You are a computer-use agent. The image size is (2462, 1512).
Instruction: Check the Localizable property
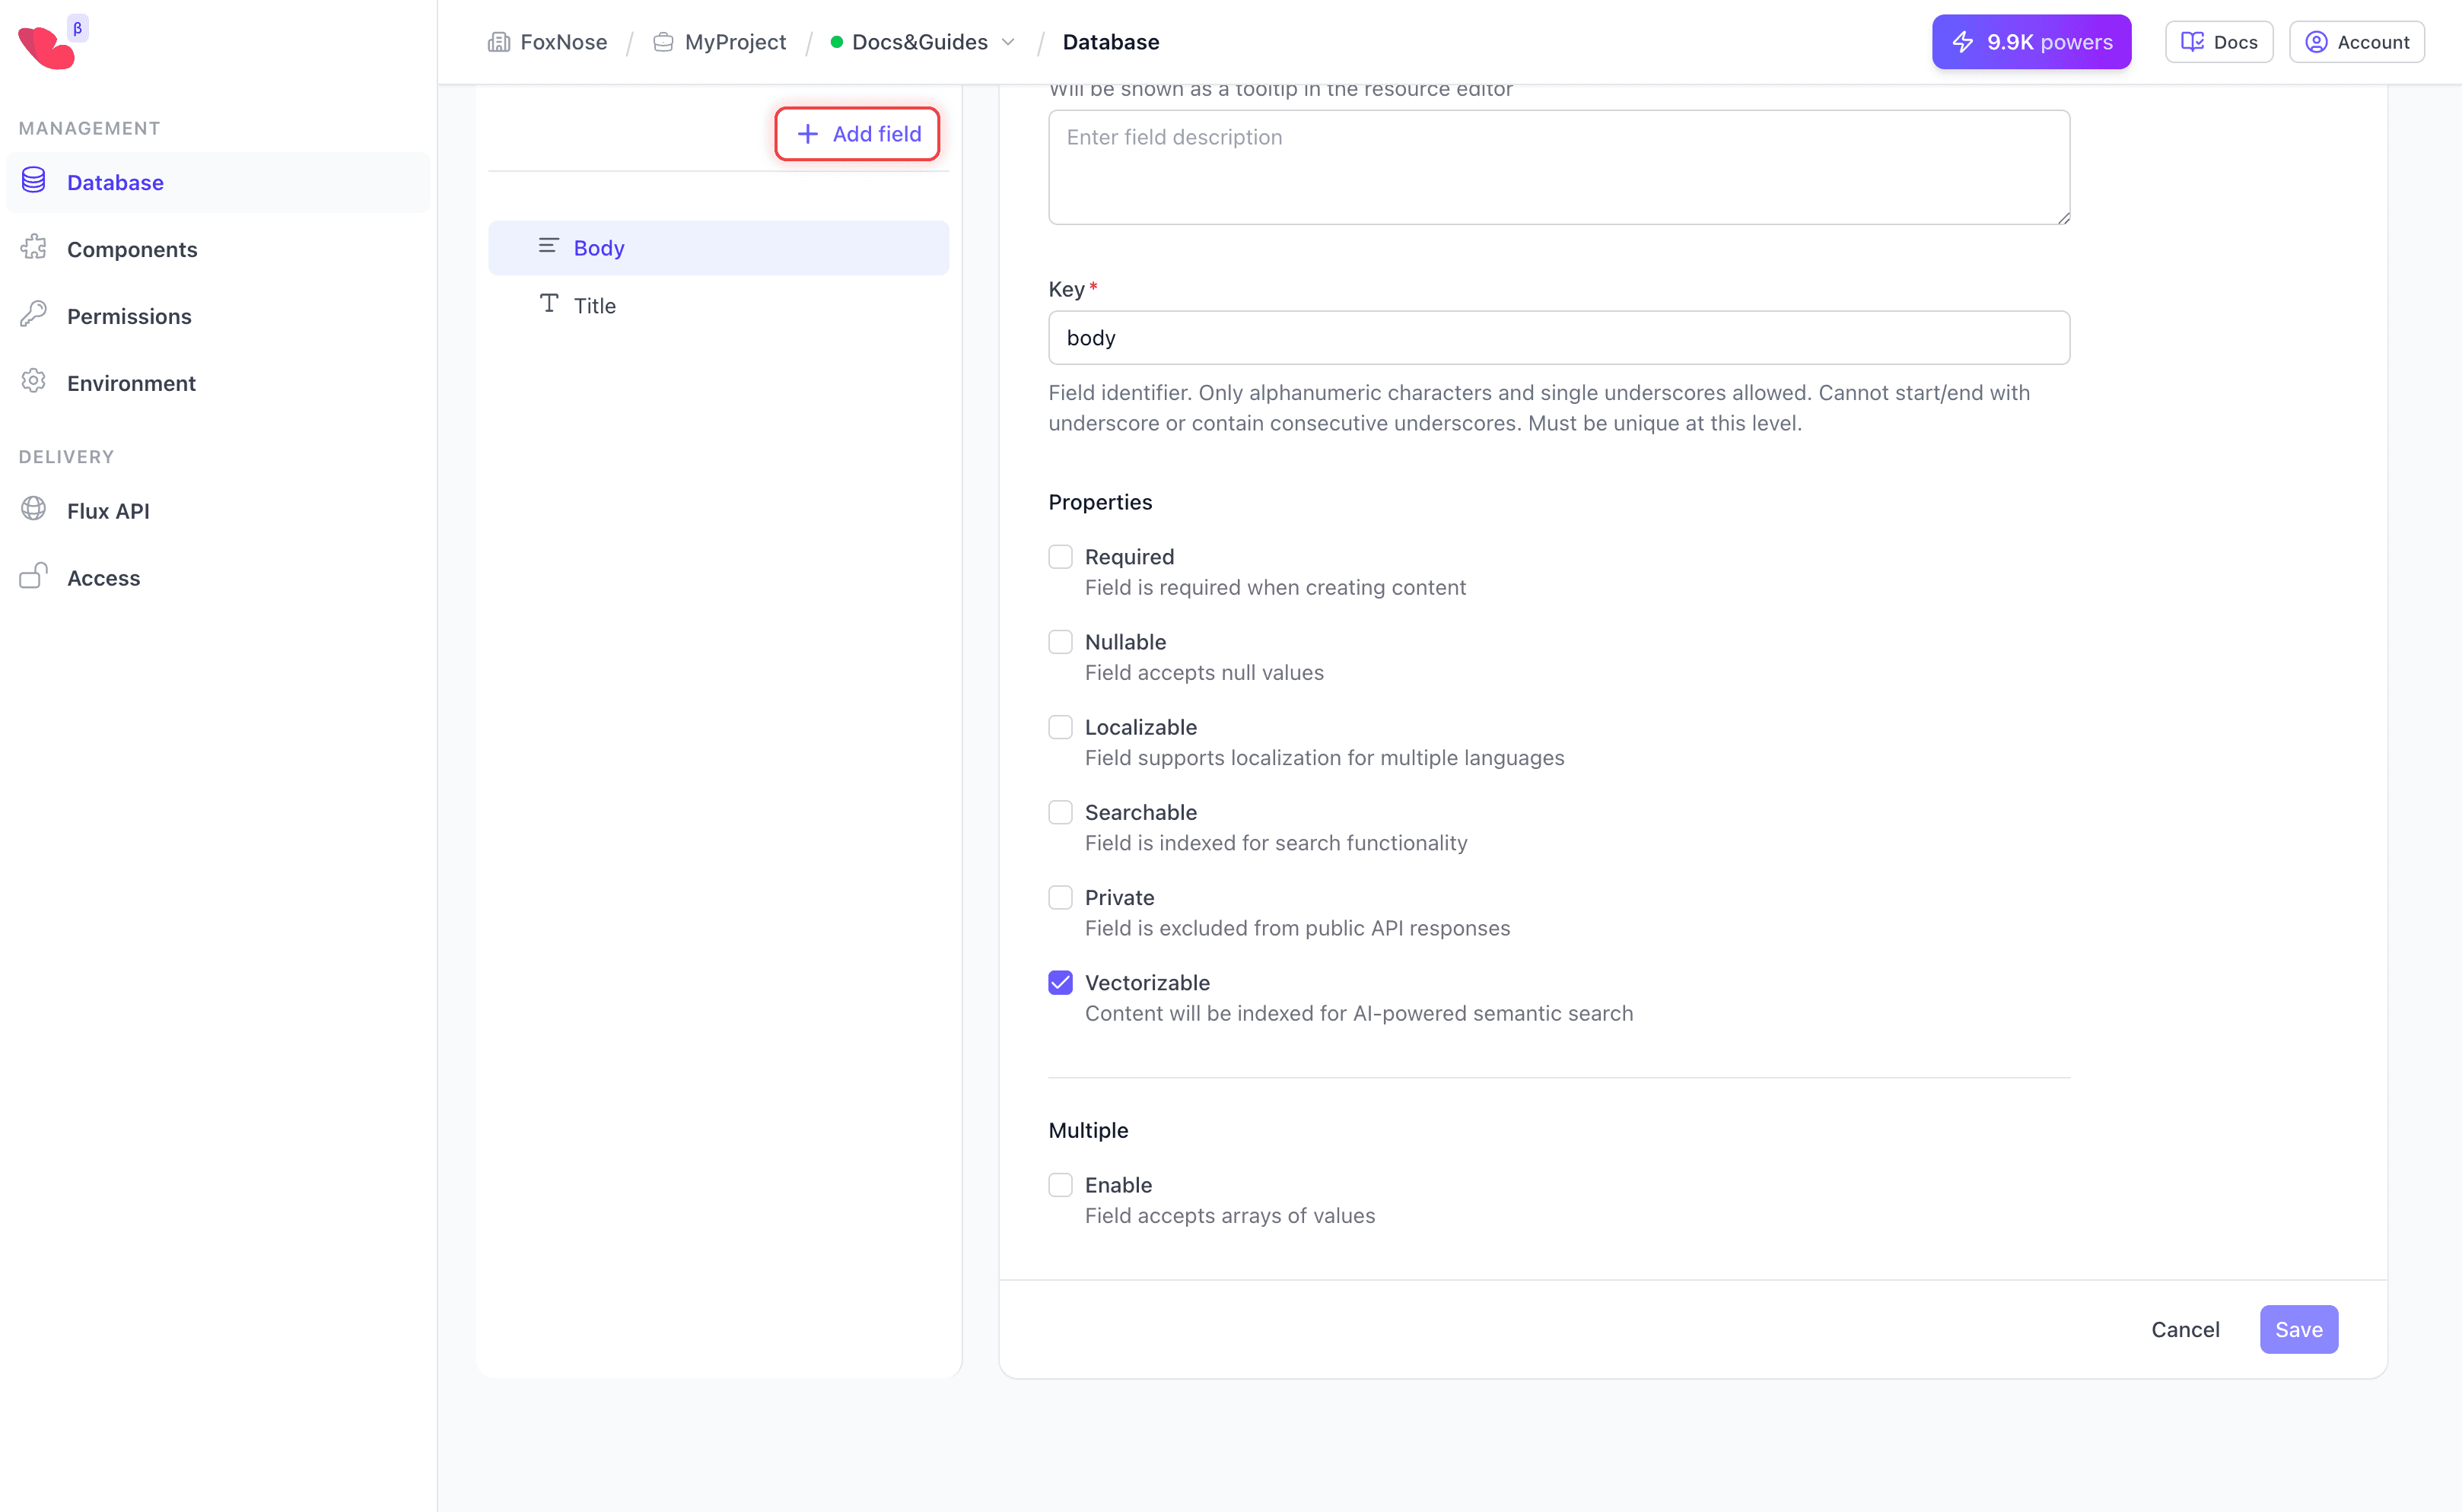[1061, 726]
